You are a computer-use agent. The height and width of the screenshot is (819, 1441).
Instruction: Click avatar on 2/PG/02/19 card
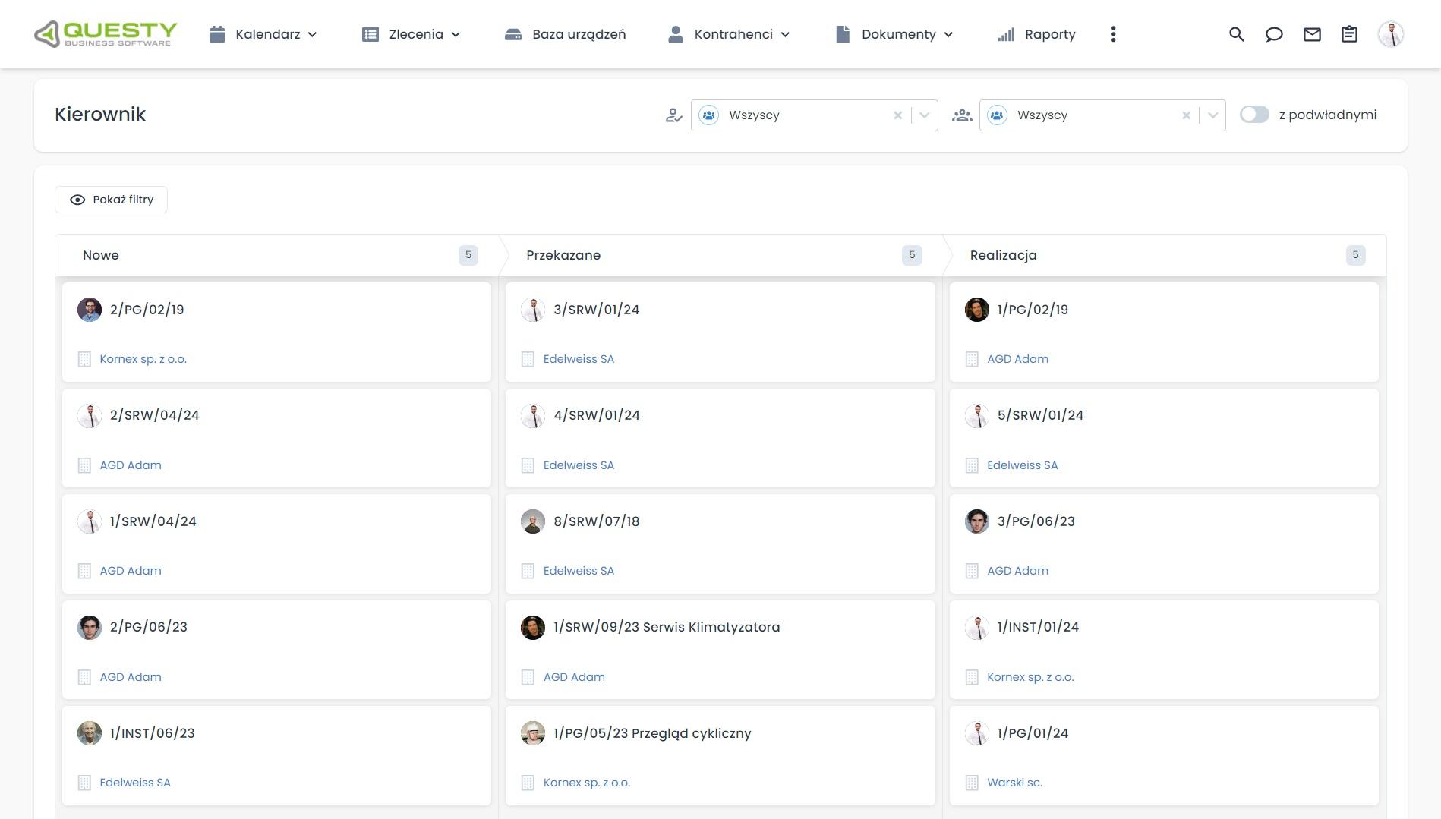pos(90,310)
